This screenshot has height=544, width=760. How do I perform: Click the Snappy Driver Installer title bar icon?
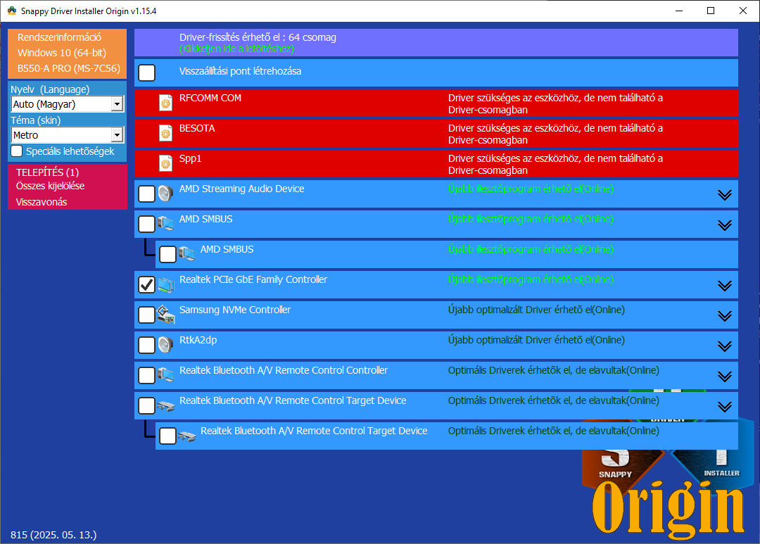coord(11,11)
